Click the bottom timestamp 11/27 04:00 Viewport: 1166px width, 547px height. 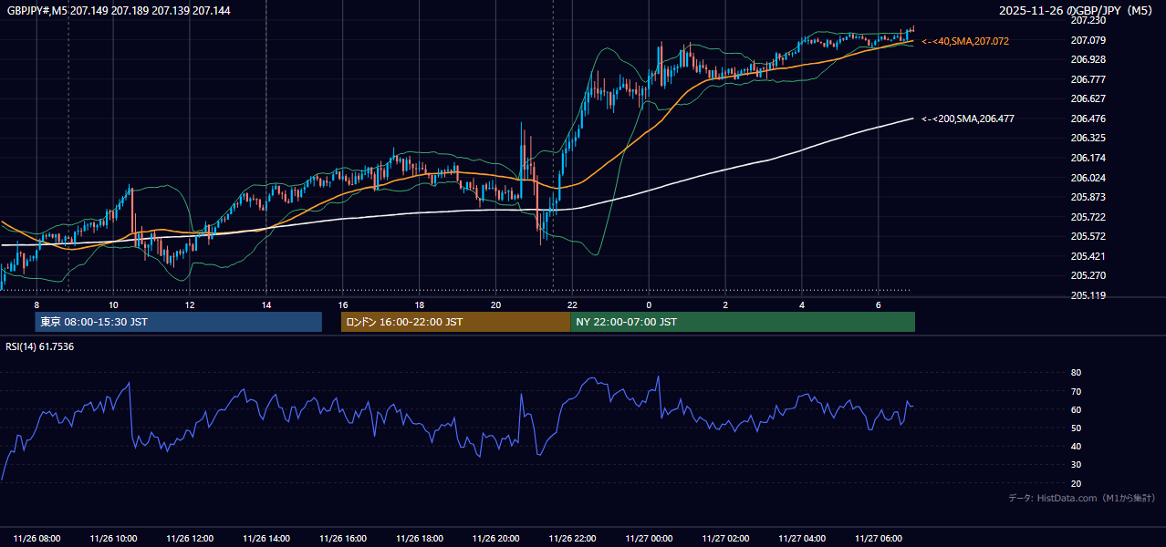802,539
